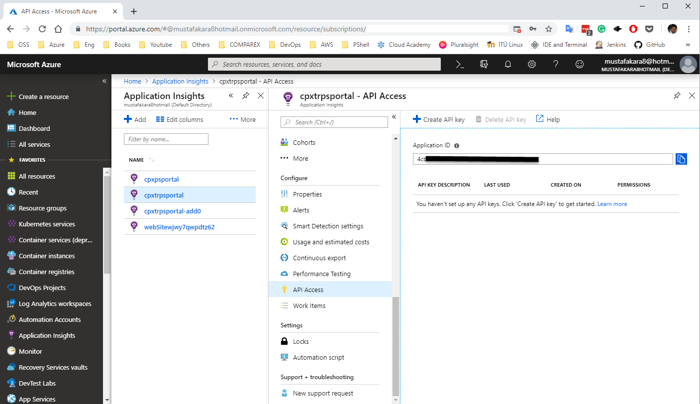Open Azure Cloud Shell icon
Image resolution: width=700 pixels, height=404 pixels.
pyautogui.click(x=460, y=64)
